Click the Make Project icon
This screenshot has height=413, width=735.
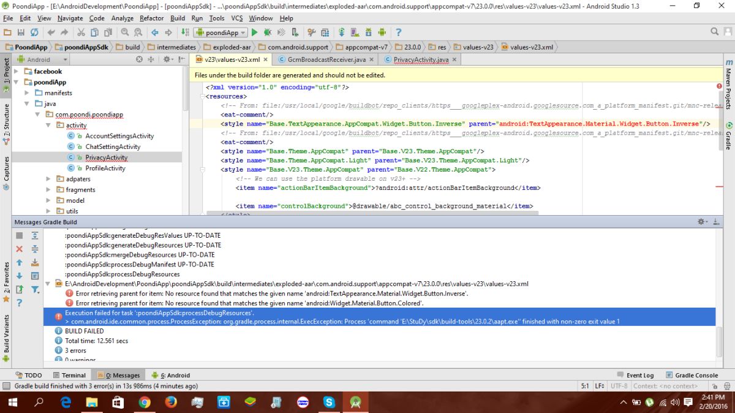[184, 32]
